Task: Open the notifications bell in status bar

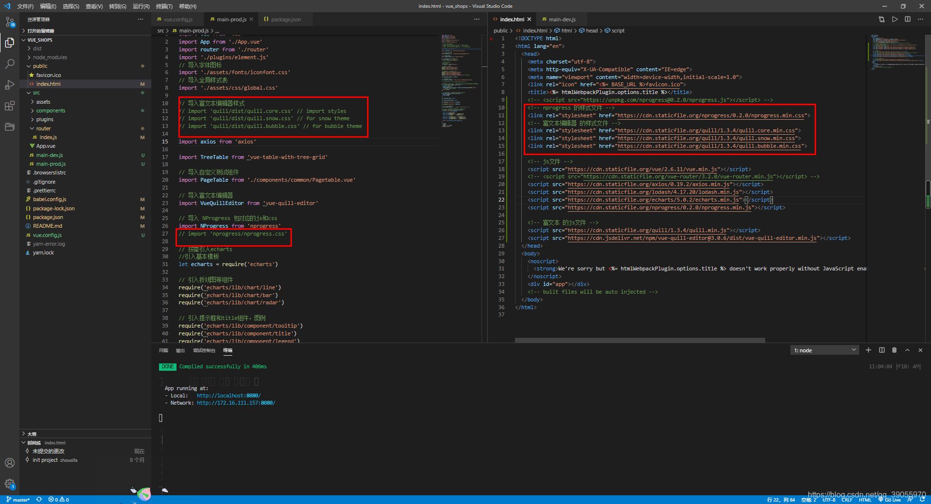Action: click(x=922, y=500)
